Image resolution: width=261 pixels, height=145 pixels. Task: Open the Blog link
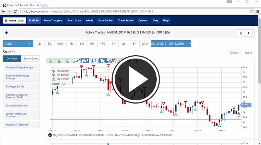[155, 20]
